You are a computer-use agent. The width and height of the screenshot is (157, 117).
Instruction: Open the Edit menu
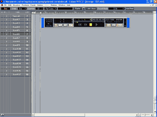[x=10, y=5]
